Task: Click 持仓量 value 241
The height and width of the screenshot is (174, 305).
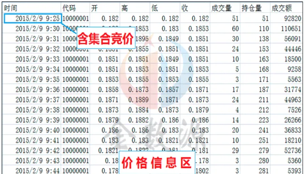Action: tap(264, 130)
